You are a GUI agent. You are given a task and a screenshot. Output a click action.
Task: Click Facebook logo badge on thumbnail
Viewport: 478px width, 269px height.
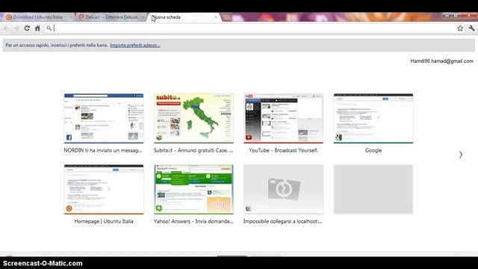tap(69, 137)
